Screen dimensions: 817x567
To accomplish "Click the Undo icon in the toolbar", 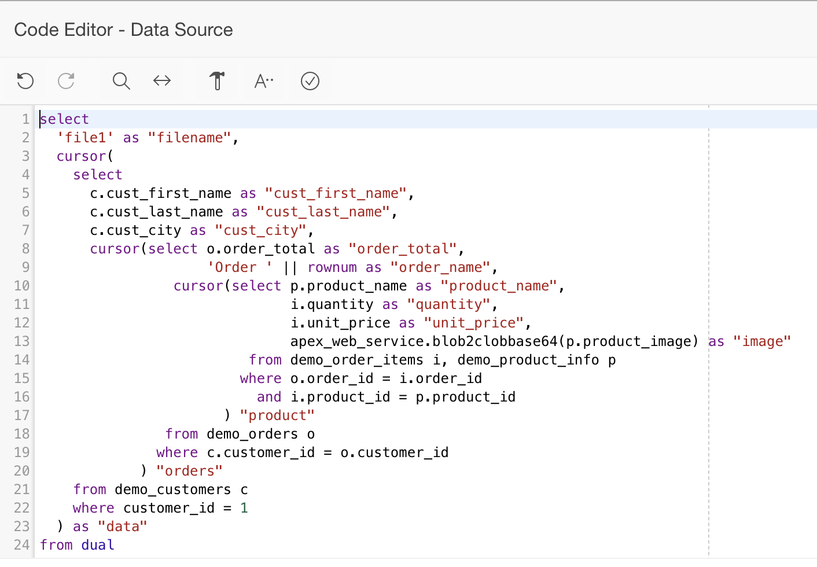I will pyautogui.click(x=25, y=81).
